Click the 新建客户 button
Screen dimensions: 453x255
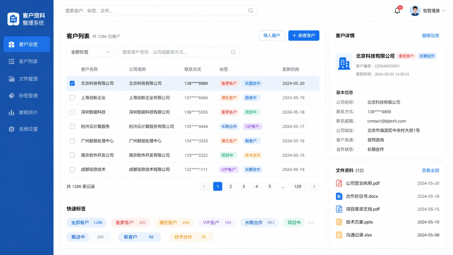[304, 35]
